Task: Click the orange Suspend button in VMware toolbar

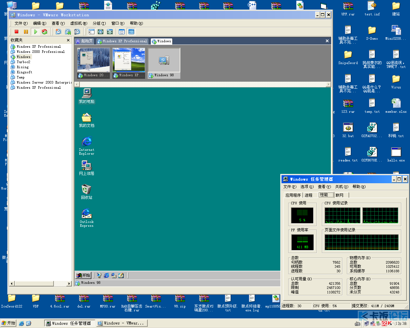Action: pyautogui.click(x=26, y=32)
